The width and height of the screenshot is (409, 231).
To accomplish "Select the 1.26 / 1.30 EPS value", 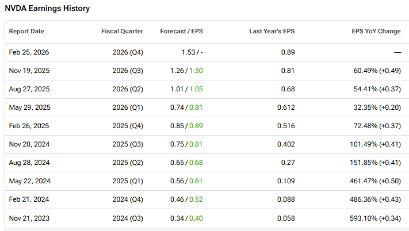I will (x=187, y=71).
